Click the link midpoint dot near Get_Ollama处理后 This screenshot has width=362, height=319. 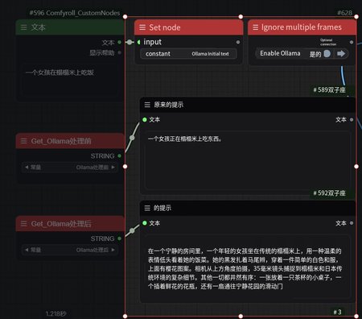coord(132,230)
